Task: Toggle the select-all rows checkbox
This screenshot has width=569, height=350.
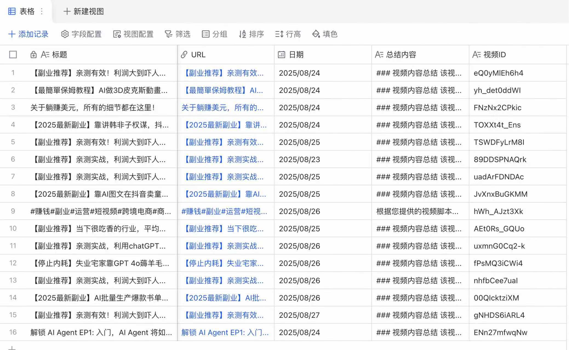Action: 13,55
